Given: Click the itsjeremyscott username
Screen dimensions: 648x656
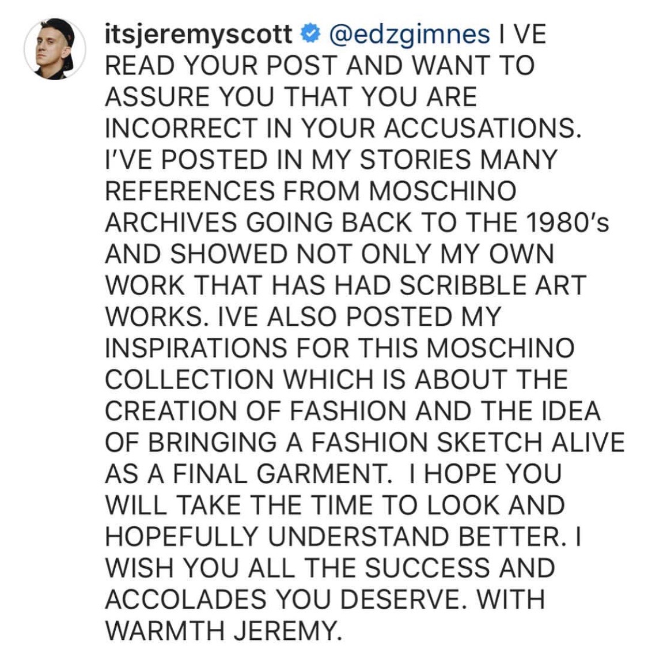Looking at the screenshot, I should click(x=198, y=35).
